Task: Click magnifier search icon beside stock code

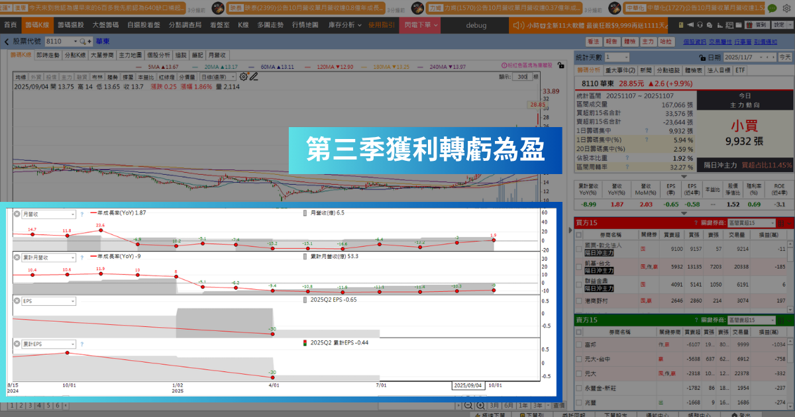Action: pyautogui.click(x=83, y=41)
